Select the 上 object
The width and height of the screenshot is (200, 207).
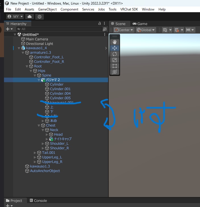[x=52, y=107]
